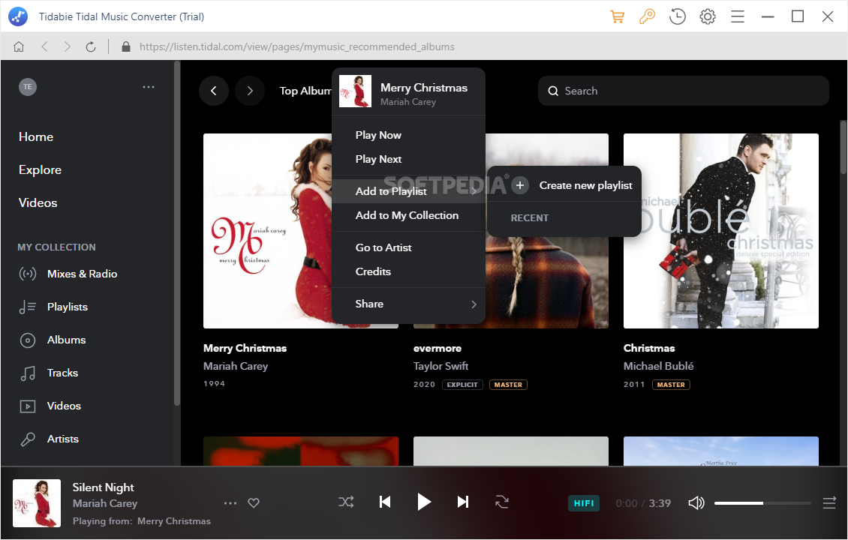The height and width of the screenshot is (540, 848).
Task: Select Play Now from context menu
Action: (408, 135)
